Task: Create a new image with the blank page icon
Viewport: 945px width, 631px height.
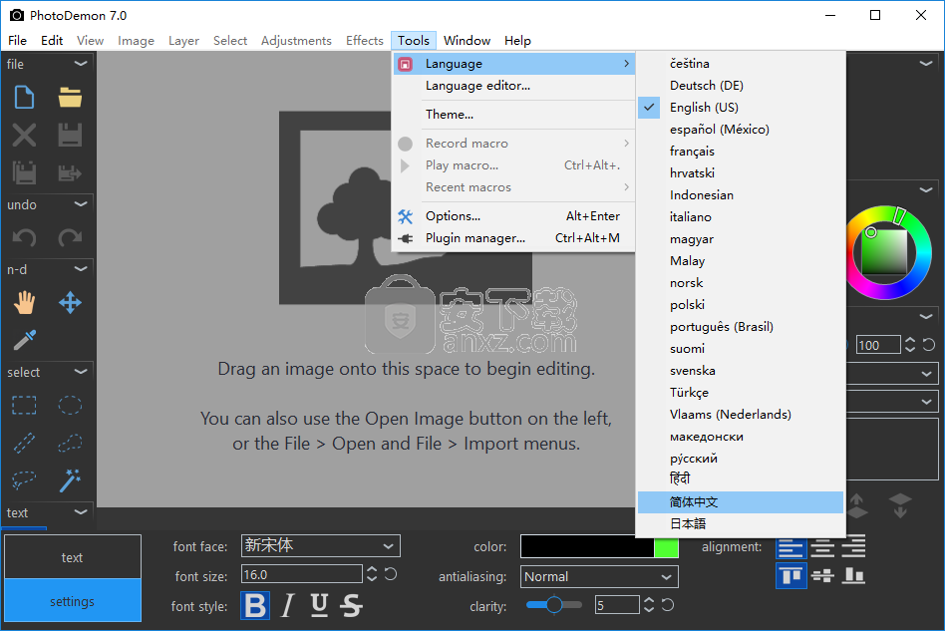Action: [x=24, y=97]
